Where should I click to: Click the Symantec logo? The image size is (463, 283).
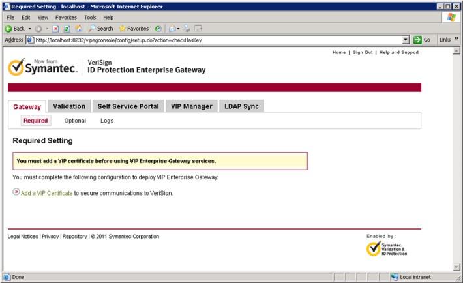coord(42,67)
